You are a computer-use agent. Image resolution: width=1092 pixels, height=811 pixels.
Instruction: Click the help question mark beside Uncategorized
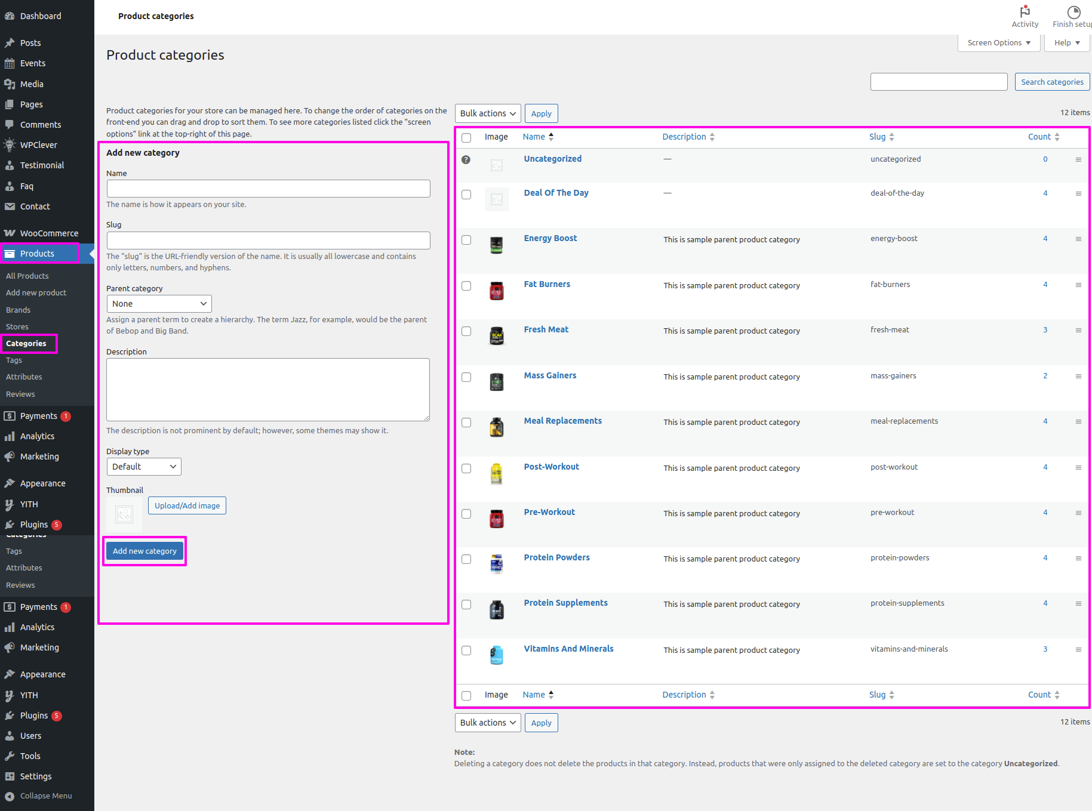click(466, 159)
